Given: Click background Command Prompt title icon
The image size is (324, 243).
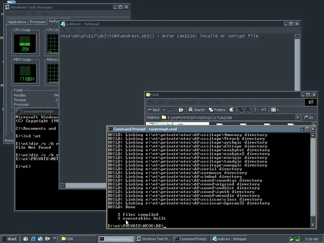Looking at the screenshot, I should pyautogui.click(x=18, y=111).
